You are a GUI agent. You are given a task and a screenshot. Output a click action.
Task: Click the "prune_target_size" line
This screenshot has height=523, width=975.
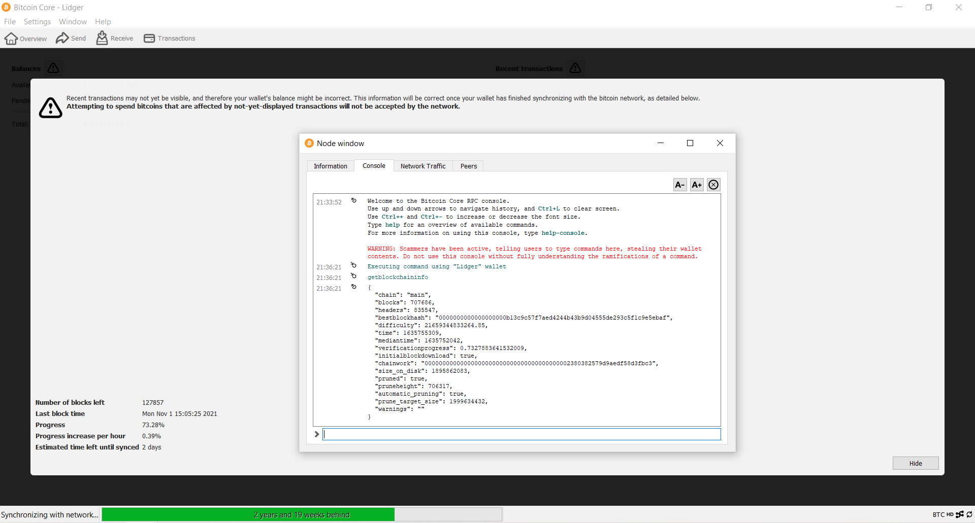pos(431,402)
